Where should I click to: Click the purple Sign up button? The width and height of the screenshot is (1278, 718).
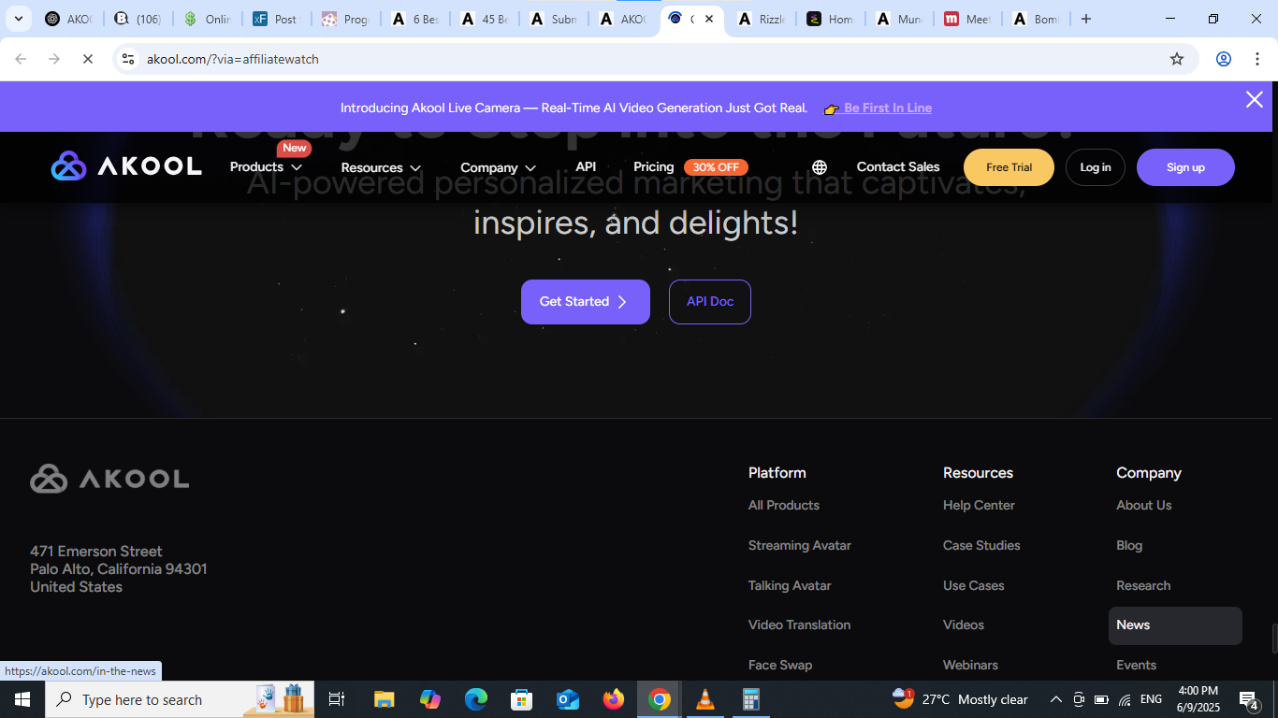pyautogui.click(x=1185, y=167)
